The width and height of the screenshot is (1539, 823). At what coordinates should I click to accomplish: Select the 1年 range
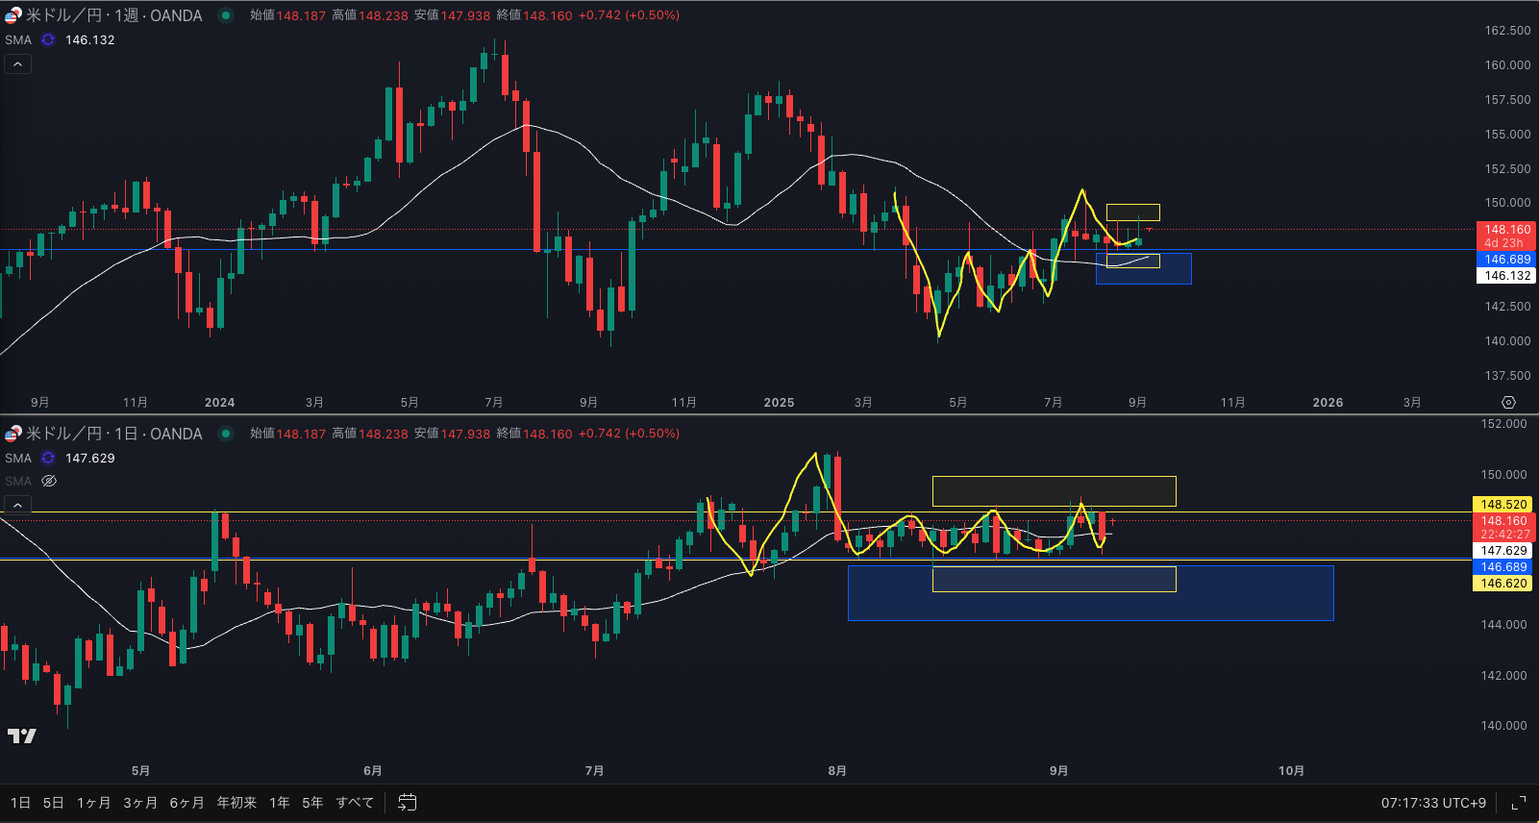[280, 802]
